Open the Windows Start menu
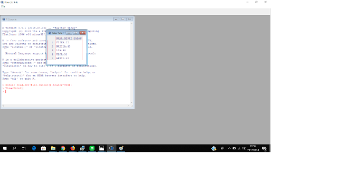The width and height of the screenshot is (338, 190). 5,148
